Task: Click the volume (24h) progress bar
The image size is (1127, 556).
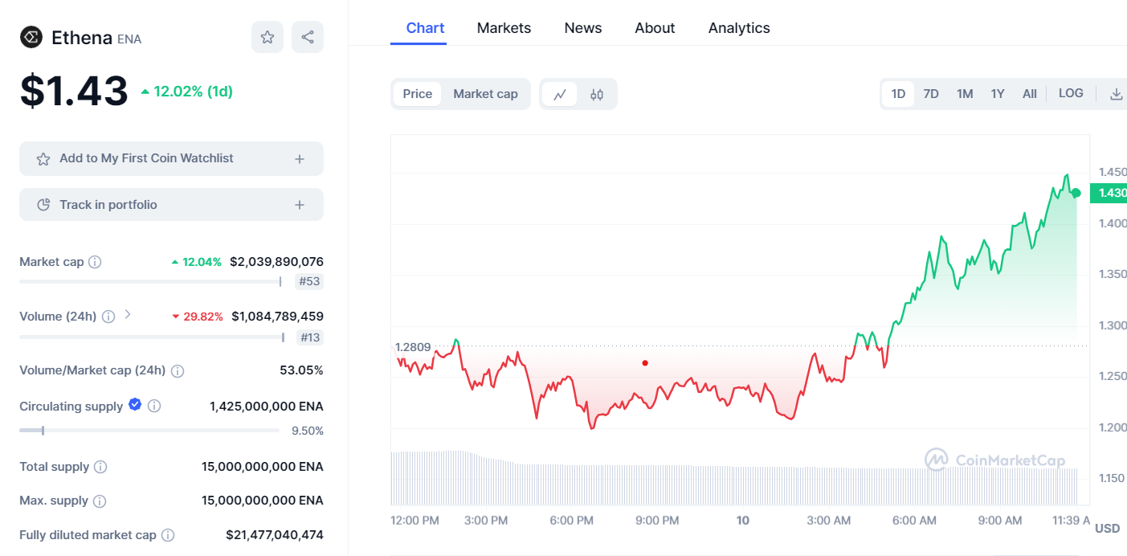Action: (152, 337)
